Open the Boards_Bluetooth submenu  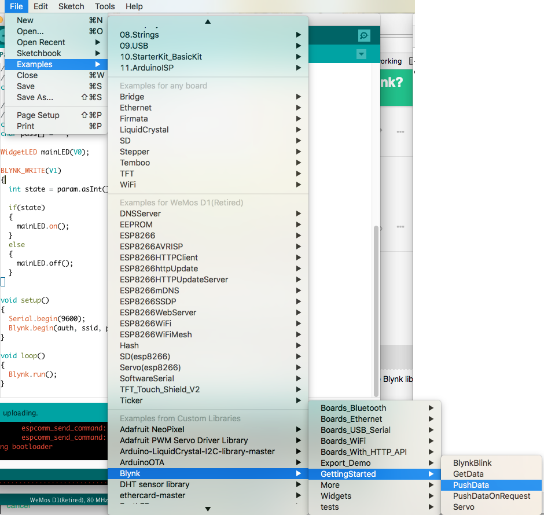(374, 408)
